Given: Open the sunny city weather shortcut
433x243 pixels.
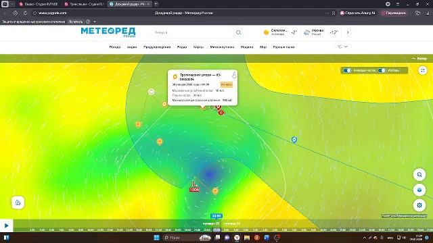Looking at the screenshot, I should (x=280, y=32).
